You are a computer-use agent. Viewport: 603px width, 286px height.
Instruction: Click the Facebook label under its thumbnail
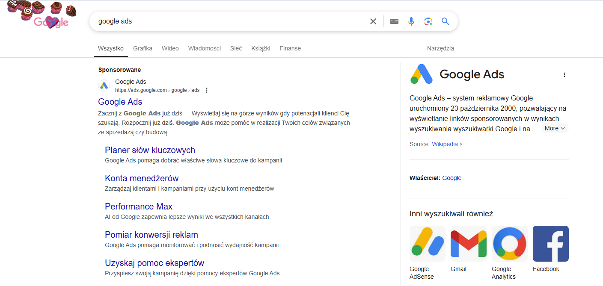tap(546, 269)
